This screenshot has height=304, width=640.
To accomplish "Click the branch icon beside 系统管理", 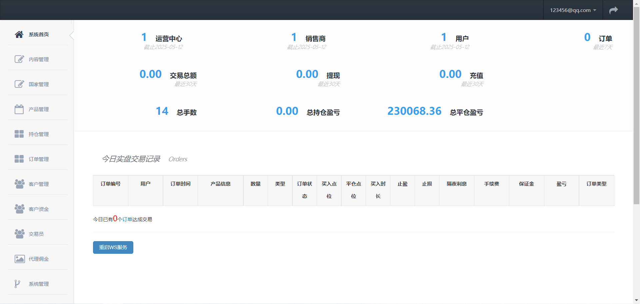I will pyautogui.click(x=17, y=284).
